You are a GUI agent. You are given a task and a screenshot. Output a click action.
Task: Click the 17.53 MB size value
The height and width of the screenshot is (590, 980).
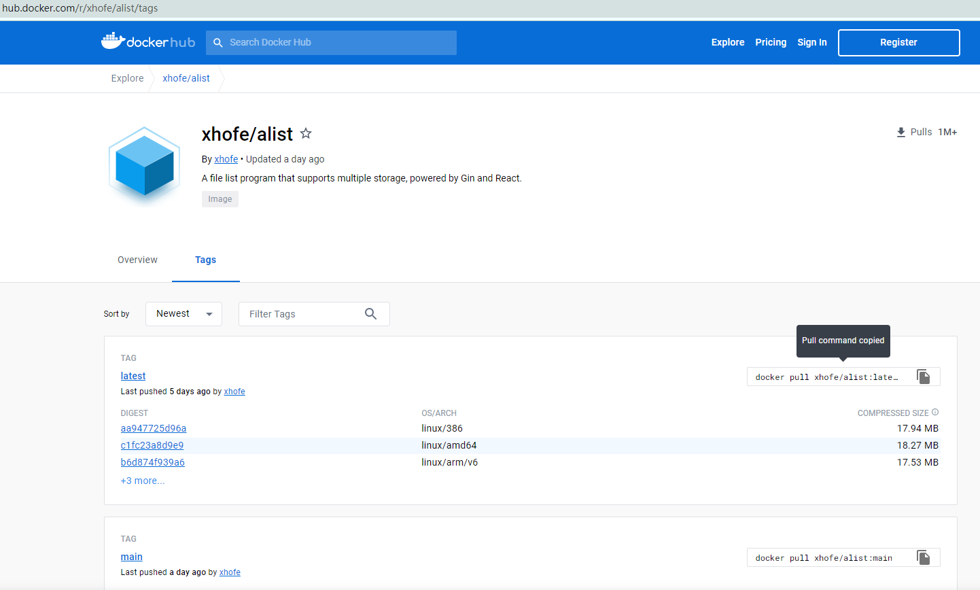point(917,462)
